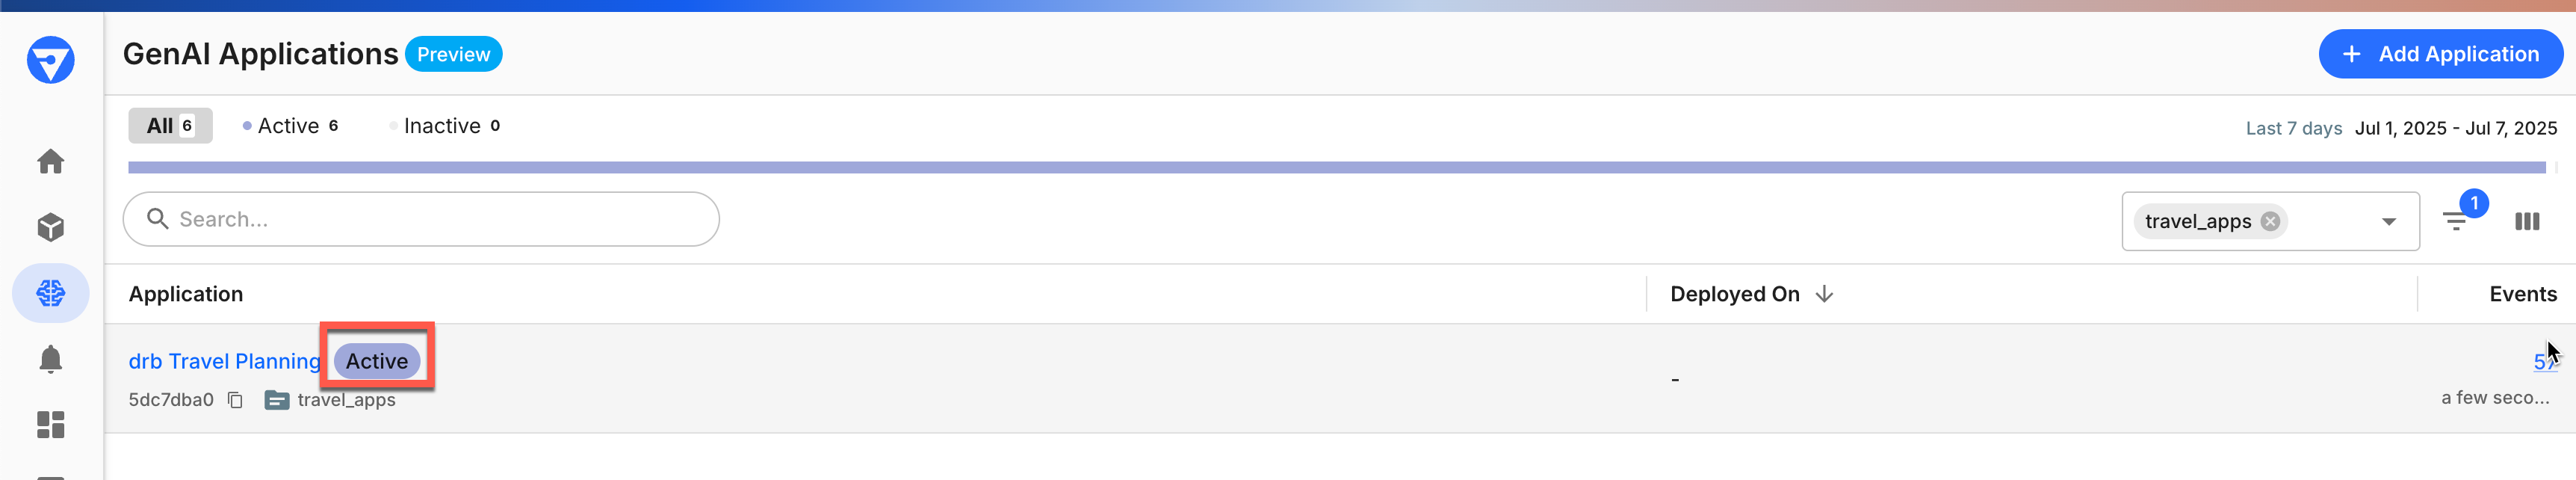Viewport: 2576px width, 480px height.
Task: Open the column visibility settings icon
Action: pyautogui.click(x=2528, y=221)
